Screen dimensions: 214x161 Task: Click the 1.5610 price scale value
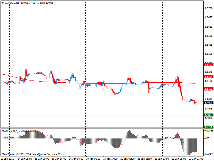(x=209, y=27)
